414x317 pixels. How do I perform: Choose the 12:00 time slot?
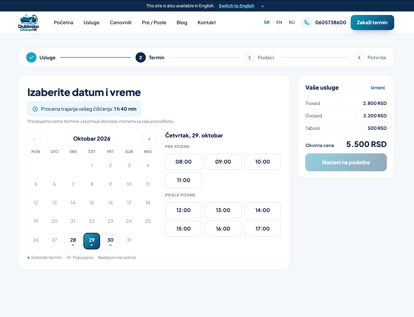pos(184,210)
